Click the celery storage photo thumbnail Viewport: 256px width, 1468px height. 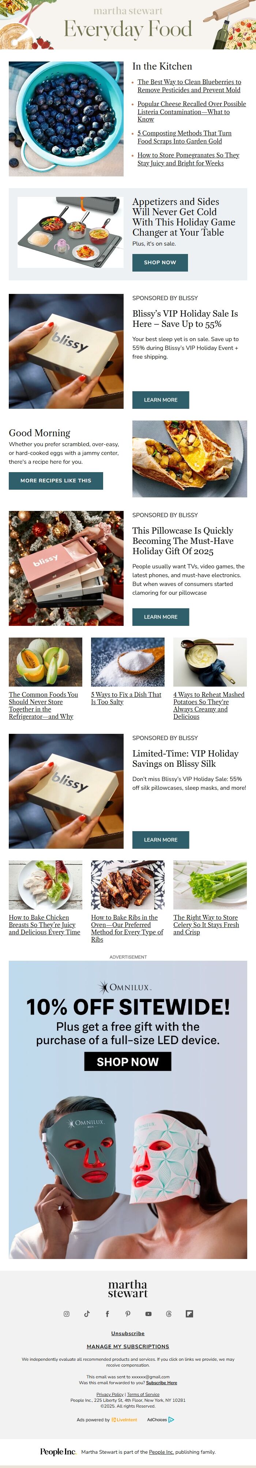210,885
